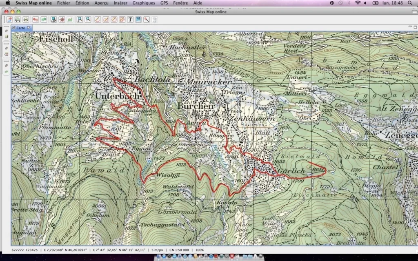Screen dimensions: 418x261
Task: Open the green Switzerland overview panel icon
Action: point(7,71)
